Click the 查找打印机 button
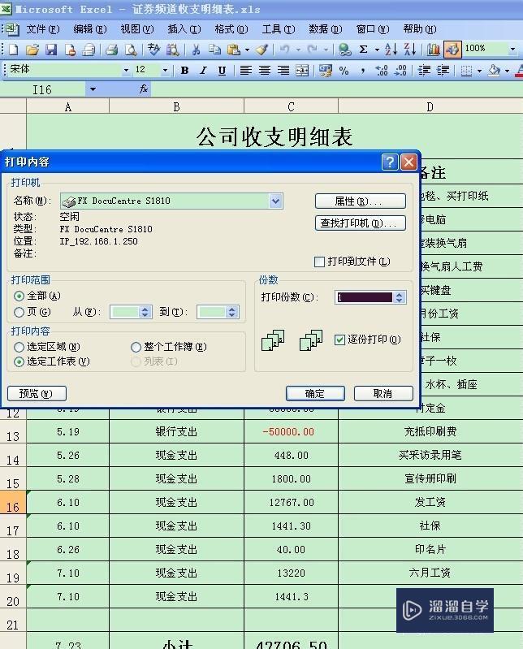The image size is (523, 649). click(360, 223)
